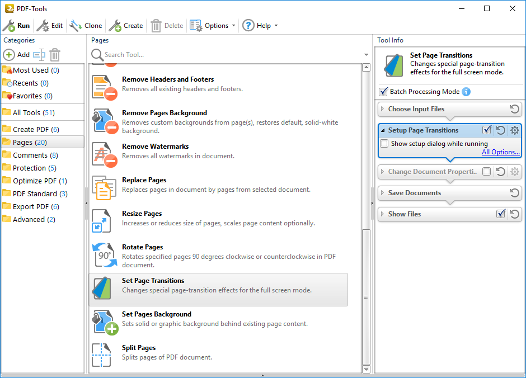Open the All Options link
The image size is (526, 378).
coord(500,152)
